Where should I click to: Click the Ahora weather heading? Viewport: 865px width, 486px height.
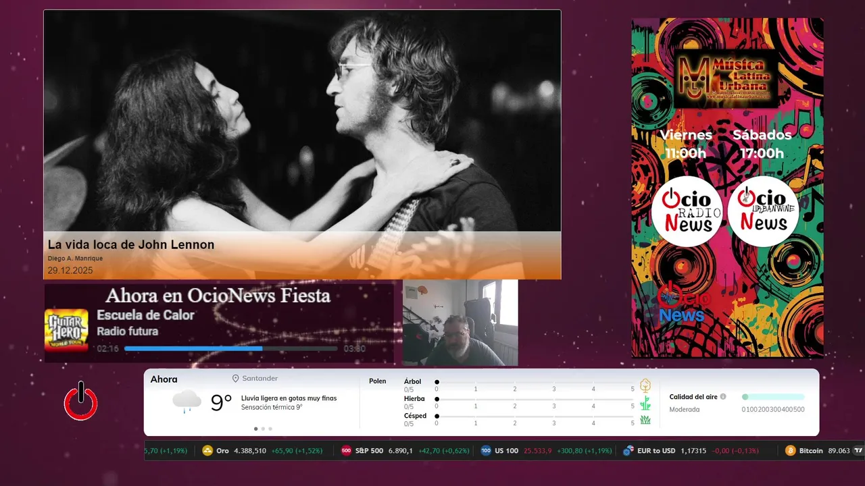click(164, 379)
